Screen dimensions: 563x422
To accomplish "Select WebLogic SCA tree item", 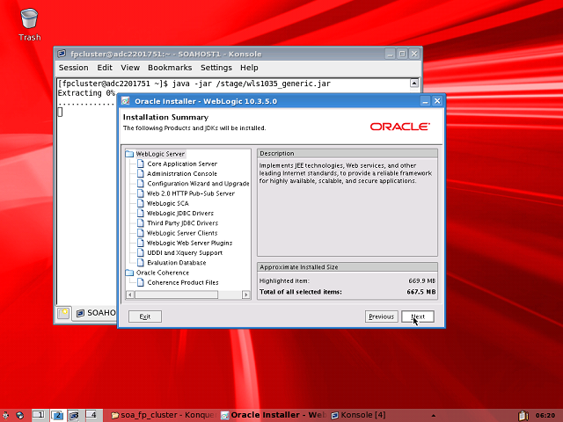I will pos(168,203).
